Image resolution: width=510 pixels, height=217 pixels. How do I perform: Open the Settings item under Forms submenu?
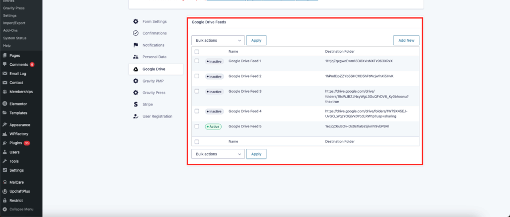click(x=10, y=15)
